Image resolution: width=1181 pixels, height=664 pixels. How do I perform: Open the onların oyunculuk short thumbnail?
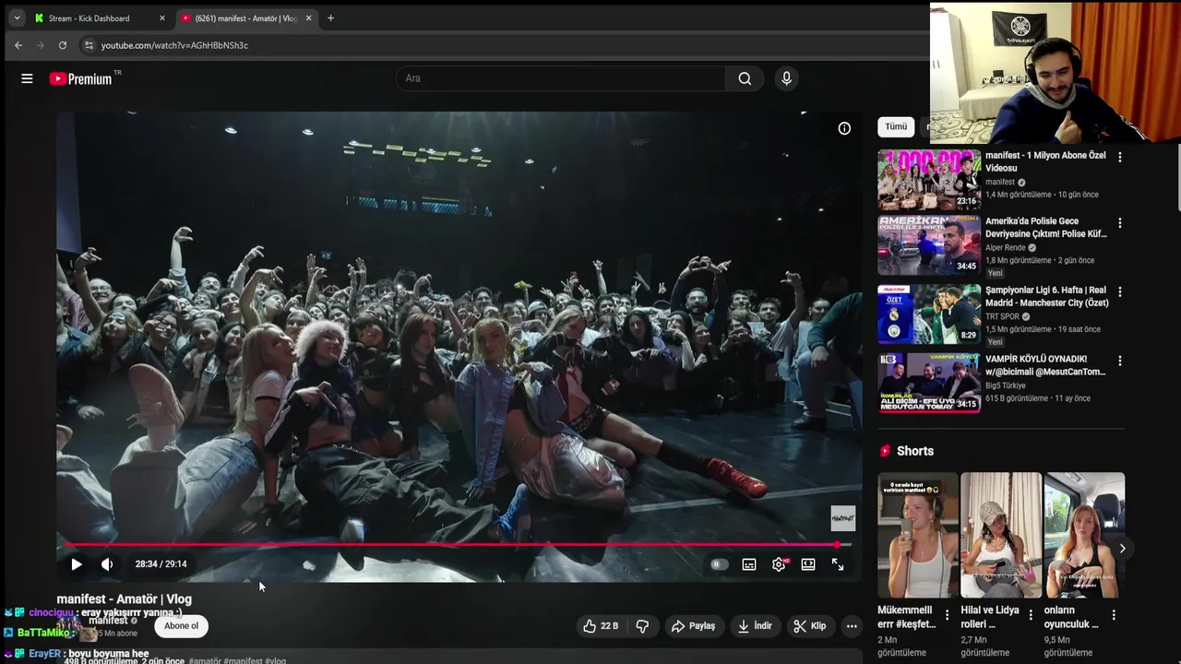[1084, 535]
